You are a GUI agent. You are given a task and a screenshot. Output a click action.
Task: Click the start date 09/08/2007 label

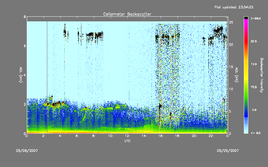click(27, 151)
